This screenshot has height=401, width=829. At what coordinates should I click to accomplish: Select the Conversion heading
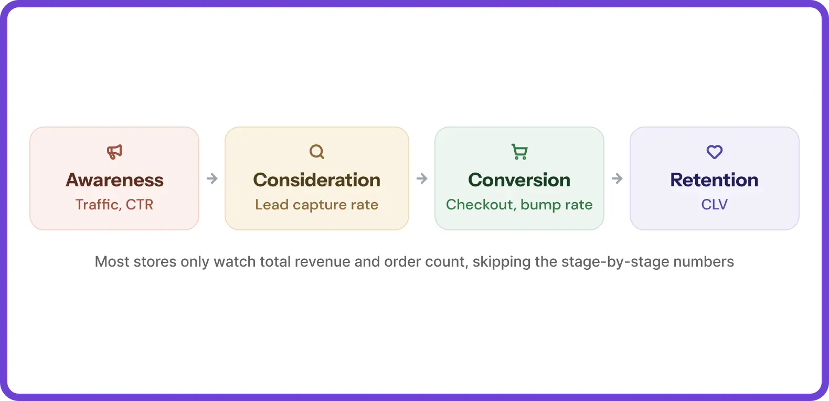point(519,180)
